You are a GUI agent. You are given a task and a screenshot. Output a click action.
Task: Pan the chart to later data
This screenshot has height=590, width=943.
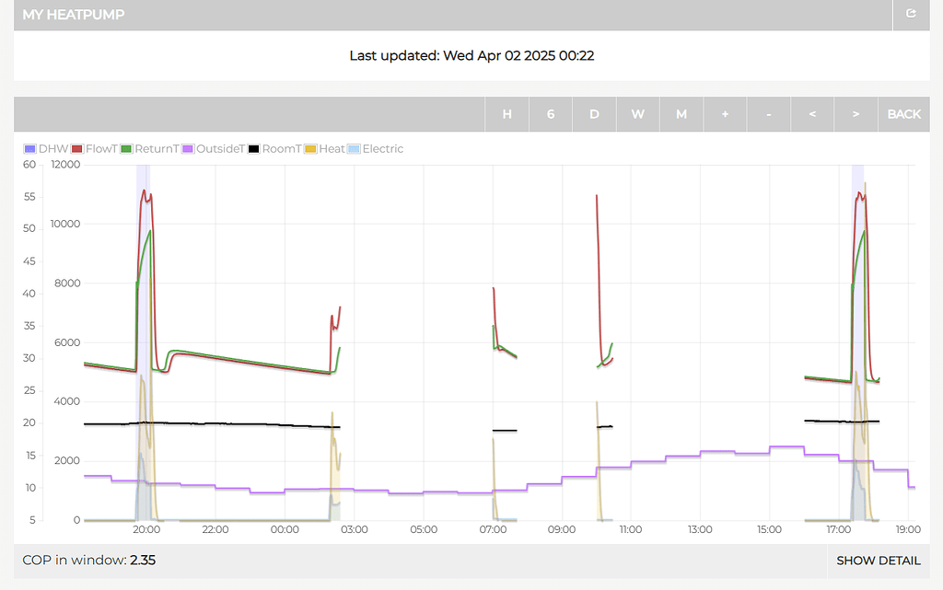click(x=856, y=114)
